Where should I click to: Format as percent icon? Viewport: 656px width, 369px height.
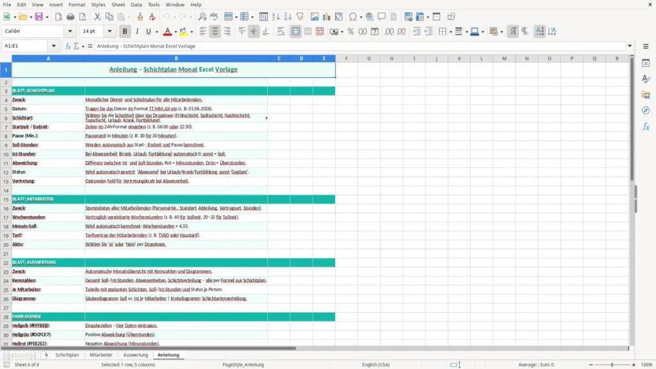coord(350,31)
